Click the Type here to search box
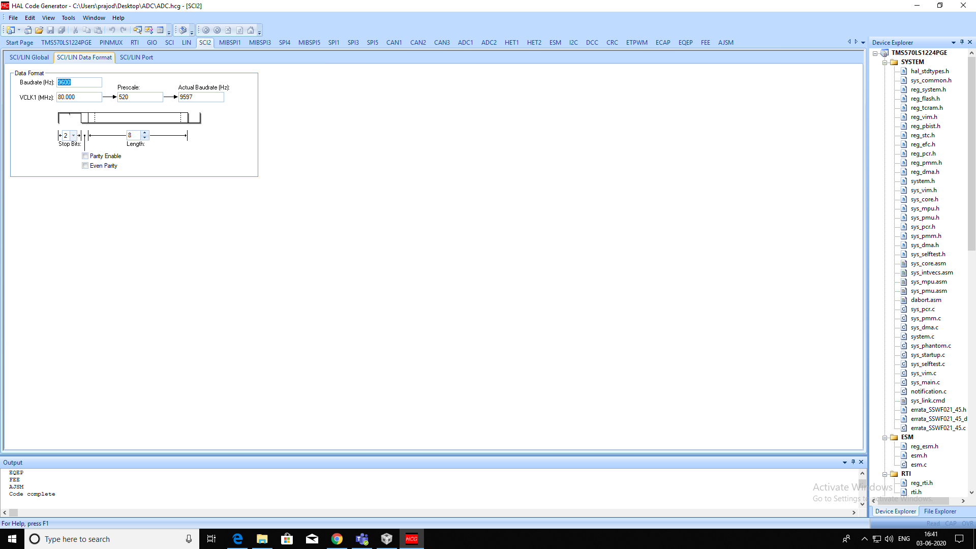 coord(111,539)
